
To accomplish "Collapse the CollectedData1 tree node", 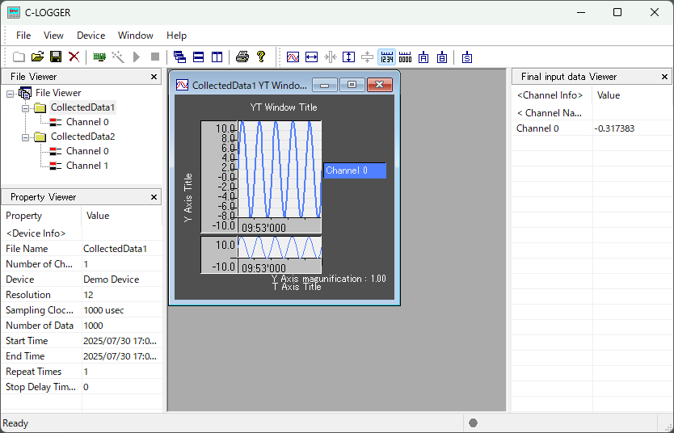I will pos(26,107).
